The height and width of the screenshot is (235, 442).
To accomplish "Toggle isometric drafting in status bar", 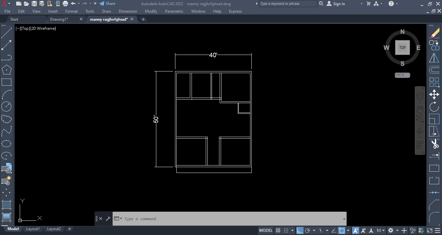I will (321, 230).
